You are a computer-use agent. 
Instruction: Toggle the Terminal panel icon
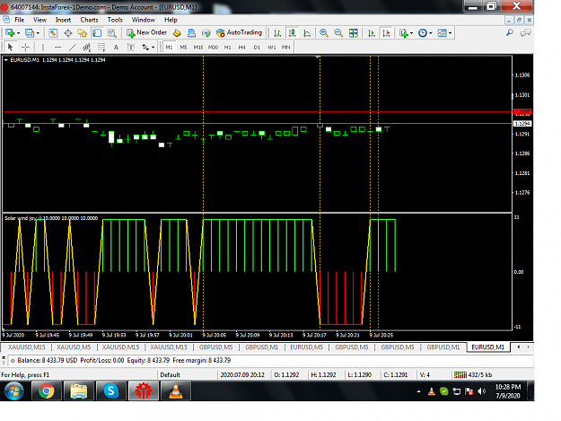click(x=97, y=33)
